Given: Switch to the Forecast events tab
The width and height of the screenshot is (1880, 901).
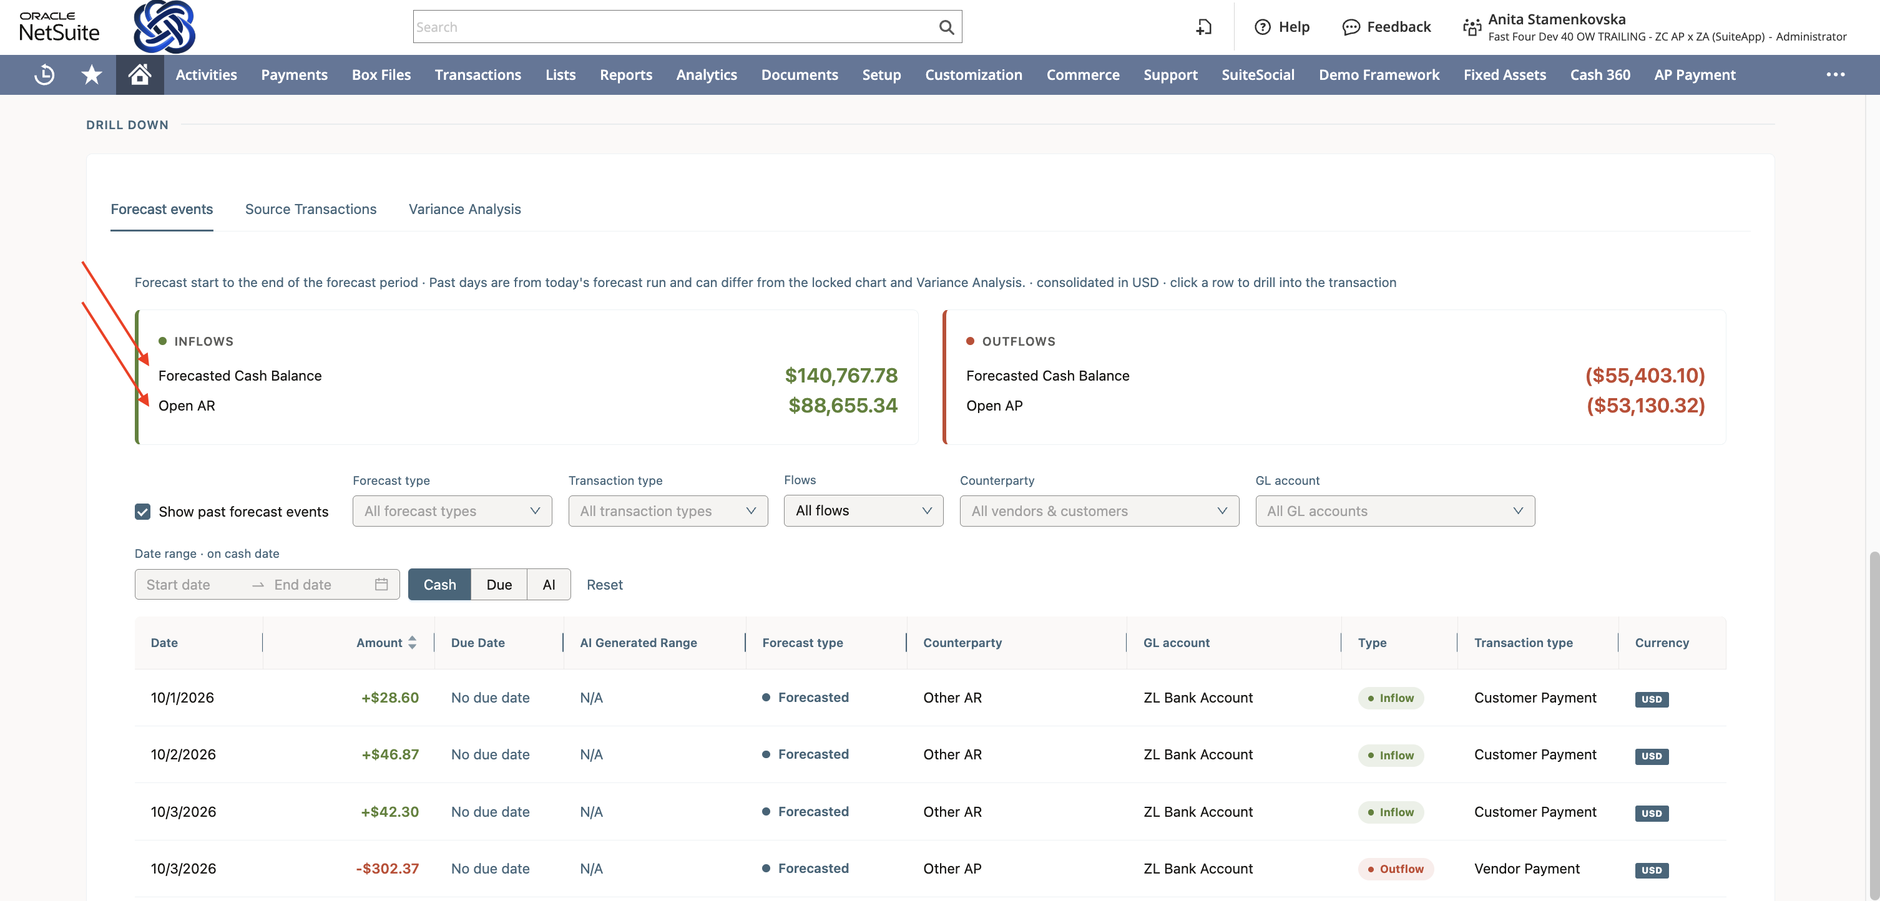Looking at the screenshot, I should point(162,210).
